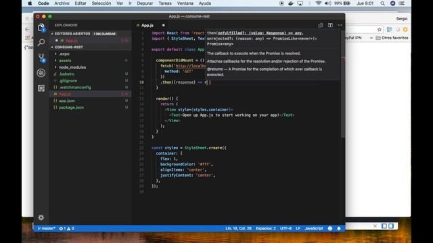
Task: Click the AirPlay display icon in menu bar
Action: click(x=300, y=3)
